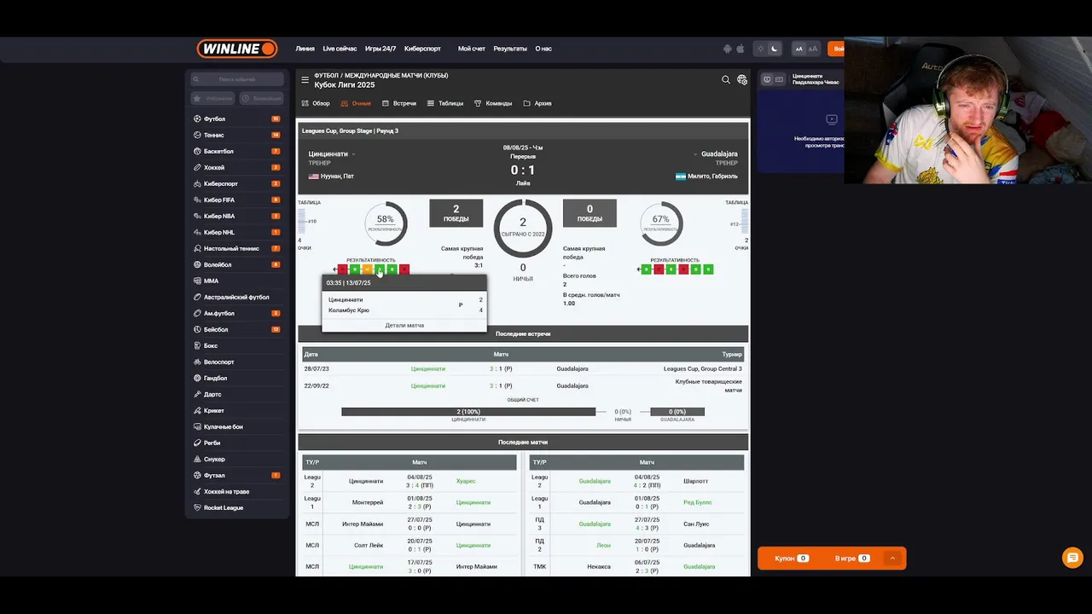
Task: Open Rocket League in the sidebar
Action: 236,507
